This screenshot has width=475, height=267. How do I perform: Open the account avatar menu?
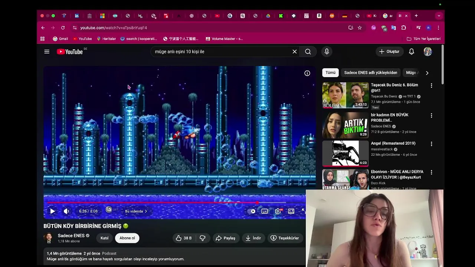tap(428, 52)
